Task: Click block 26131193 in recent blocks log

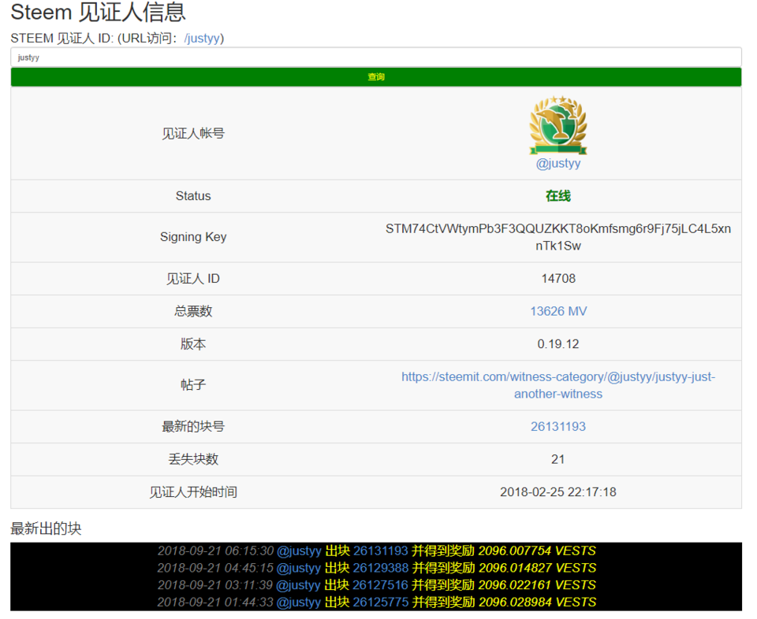Action: (x=380, y=551)
